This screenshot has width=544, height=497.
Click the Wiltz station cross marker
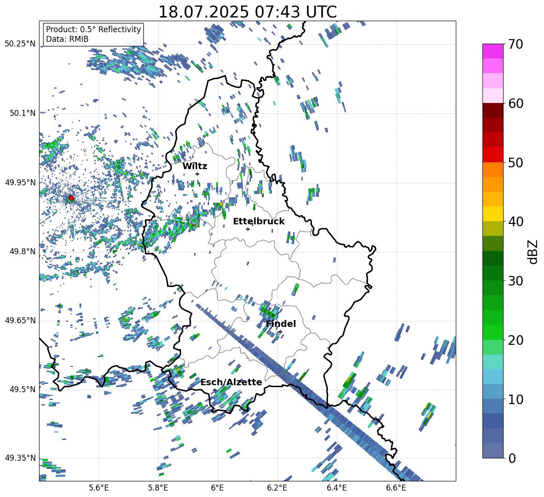coord(198,174)
